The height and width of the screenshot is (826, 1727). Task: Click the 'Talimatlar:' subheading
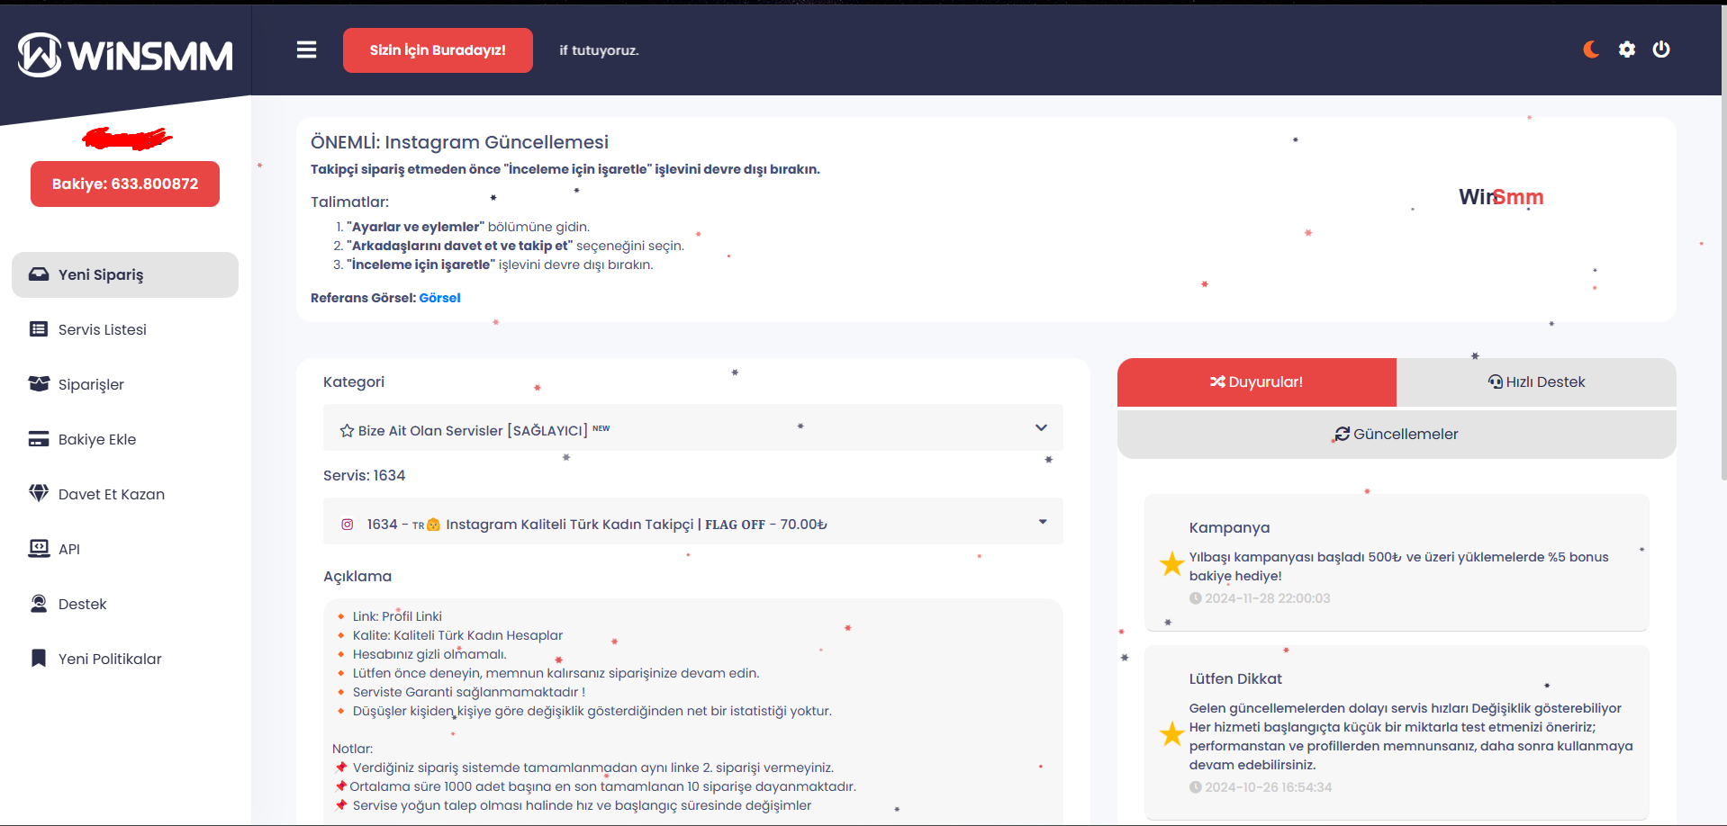pos(350,202)
